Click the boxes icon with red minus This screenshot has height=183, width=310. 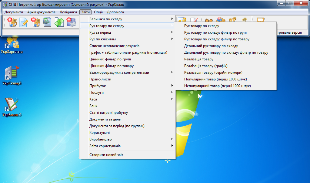point(35,22)
